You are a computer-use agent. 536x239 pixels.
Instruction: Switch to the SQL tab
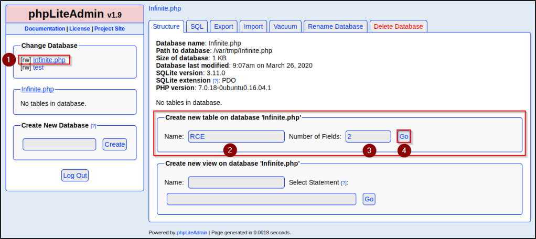pyautogui.click(x=197, y=27)
